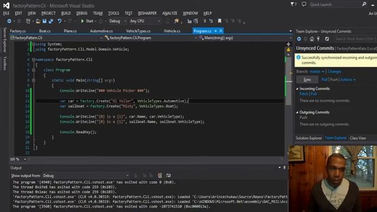Collapse the Outgoing Commits section
Viewport: 377px width, 212px height.
click(297, 112)
